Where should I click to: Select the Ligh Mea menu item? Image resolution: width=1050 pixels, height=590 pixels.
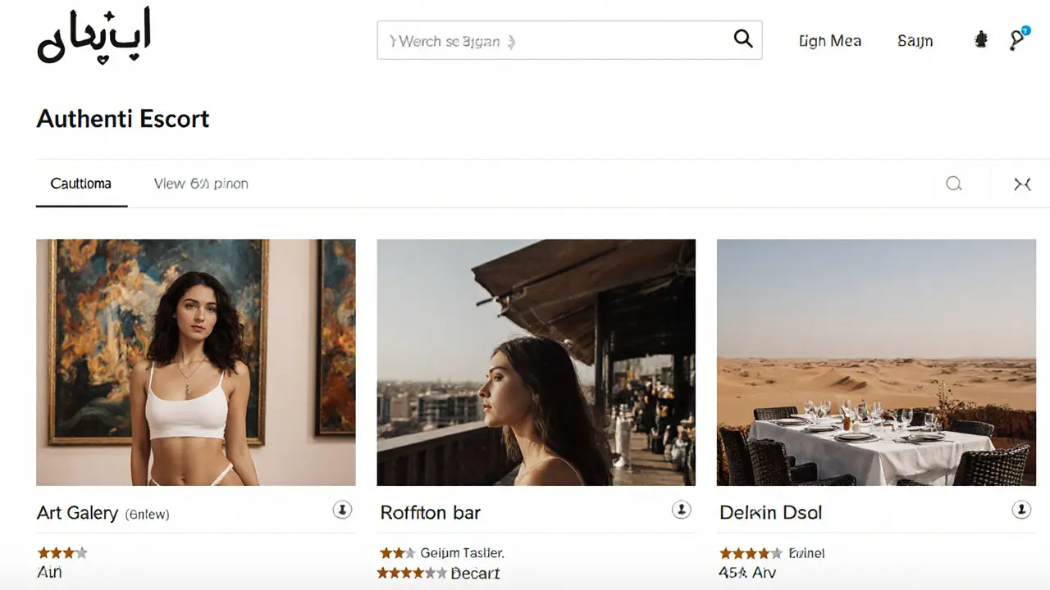coord(829,40)
